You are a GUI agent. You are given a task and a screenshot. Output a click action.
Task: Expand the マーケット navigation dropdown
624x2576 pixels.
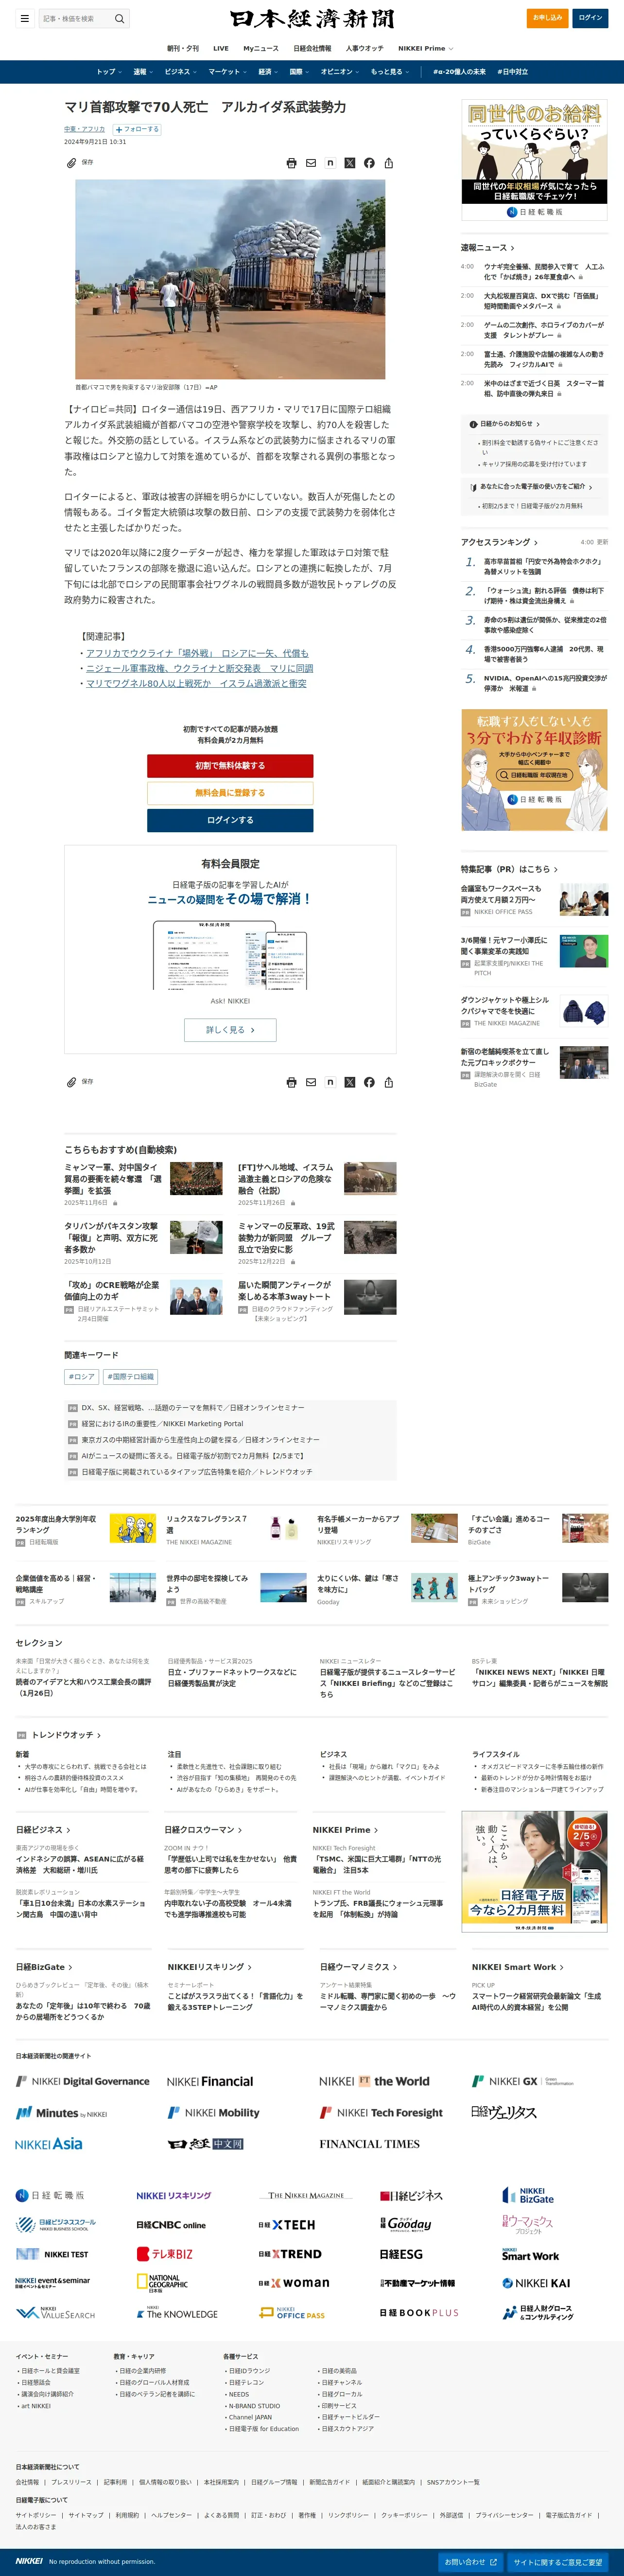226,72
